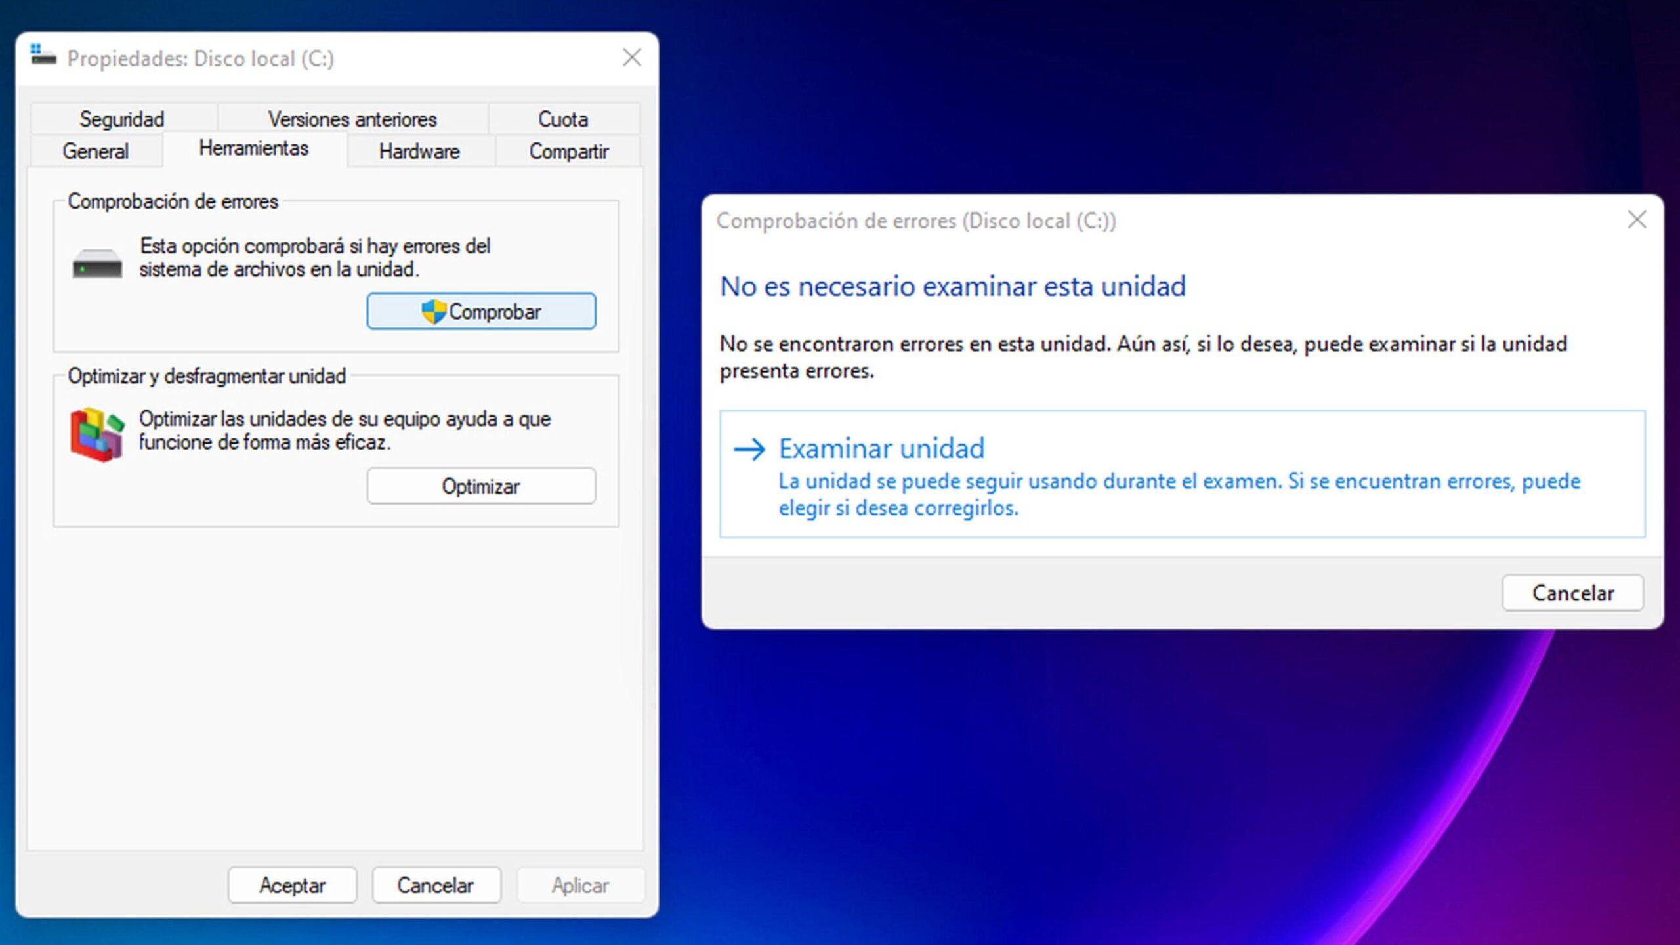1680x945 pixels.
Task: Click Aceptar in the properties dialog
Action: (x=292, y=885)
